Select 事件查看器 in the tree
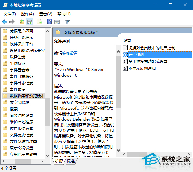193x172 pixels. 19,70
